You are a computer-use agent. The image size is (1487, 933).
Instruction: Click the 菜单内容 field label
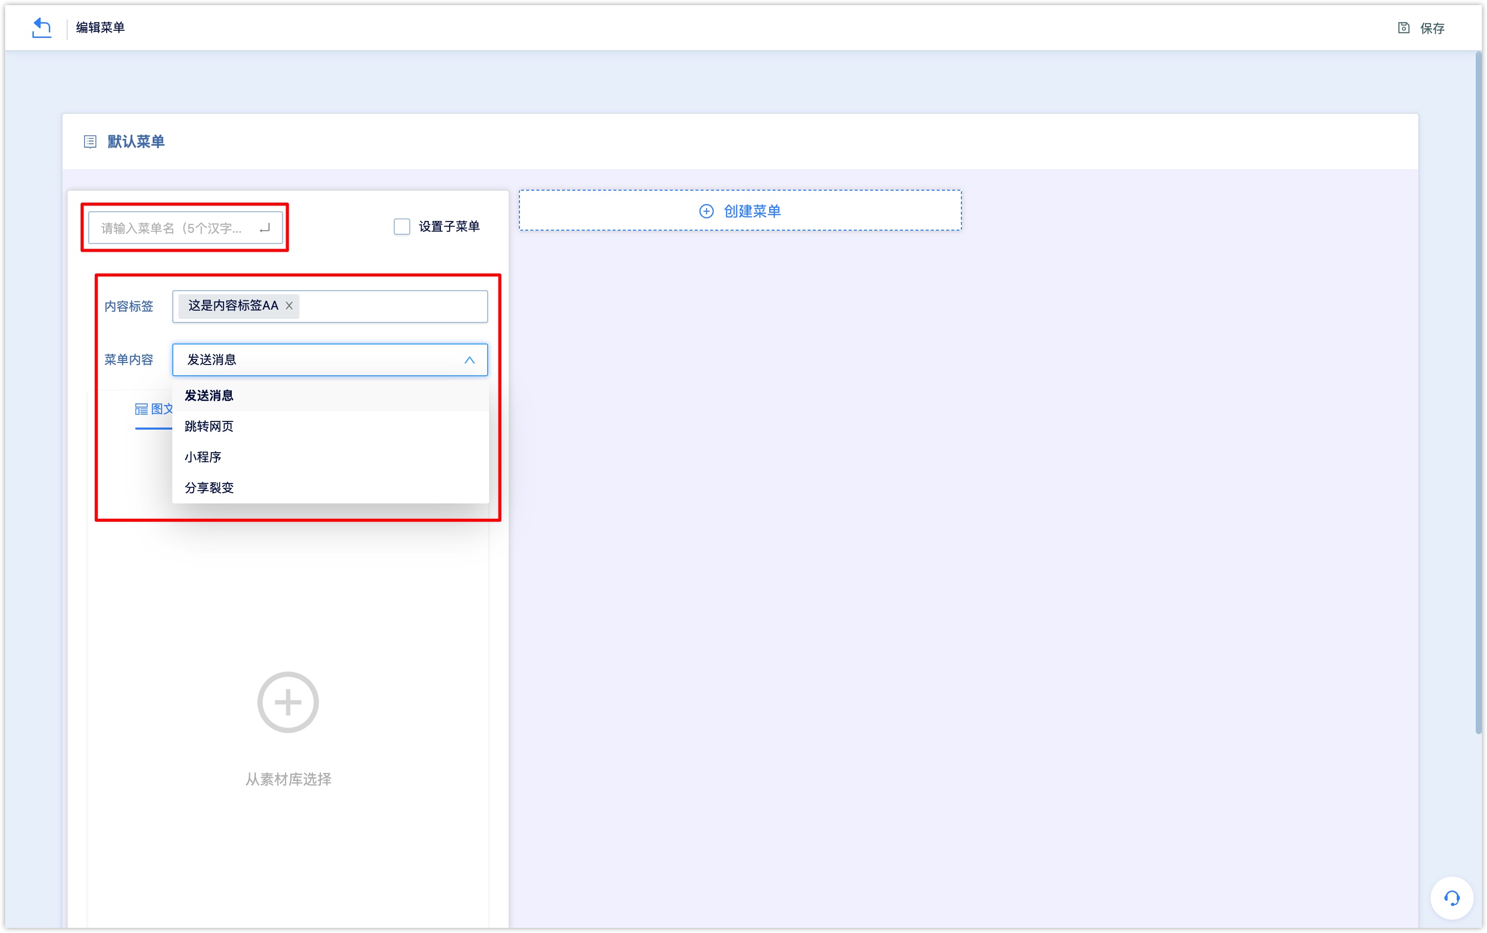pyautogui.click(x=128, y=360)
